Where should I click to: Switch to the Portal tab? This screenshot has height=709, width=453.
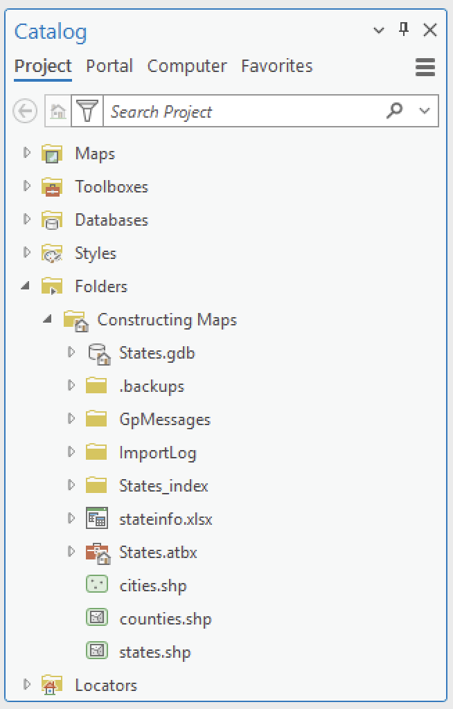point(109,66)
